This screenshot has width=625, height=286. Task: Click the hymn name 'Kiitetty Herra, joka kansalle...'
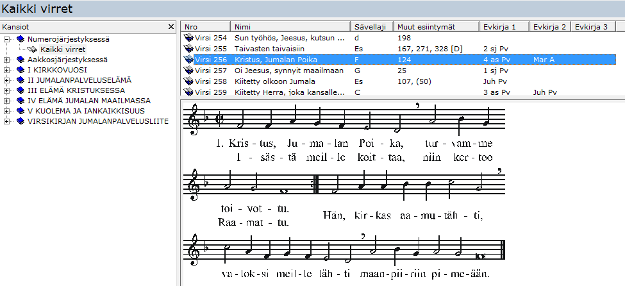tap(289, 92)
